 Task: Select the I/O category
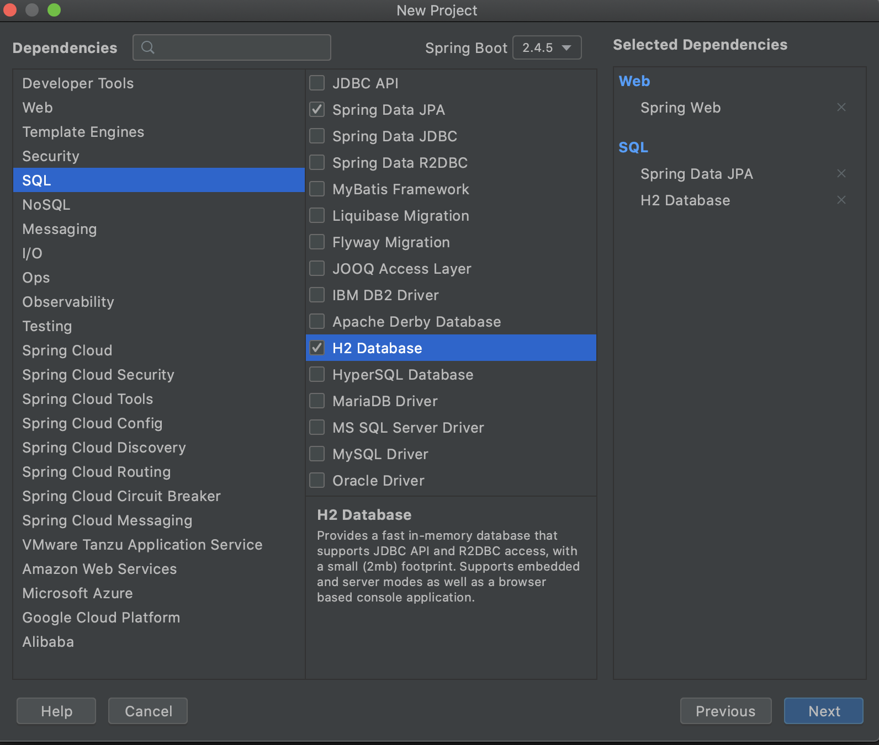click(x=159, y=253)
